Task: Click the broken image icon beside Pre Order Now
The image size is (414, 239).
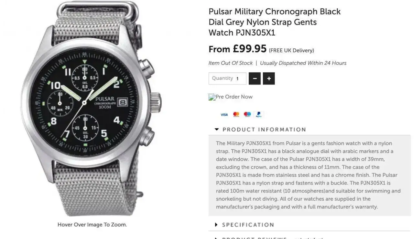Action: (212, 97)
